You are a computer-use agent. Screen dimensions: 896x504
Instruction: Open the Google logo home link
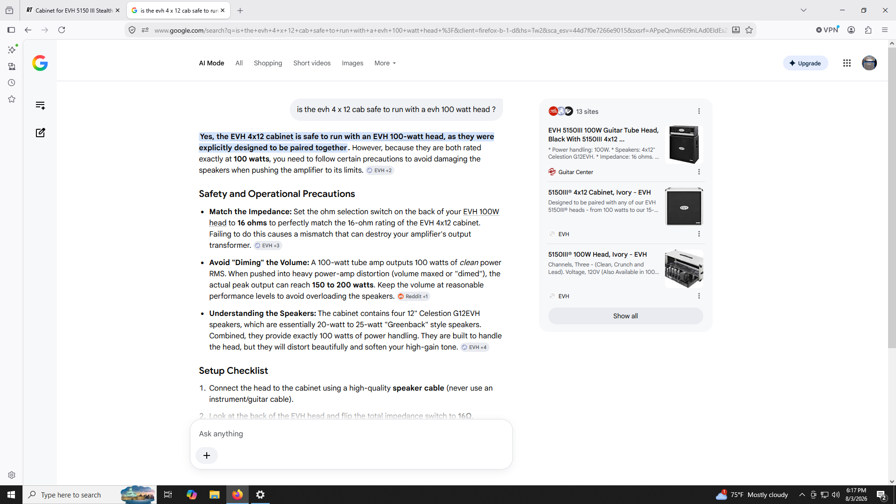pyautogui.click(x=40, y=63)
